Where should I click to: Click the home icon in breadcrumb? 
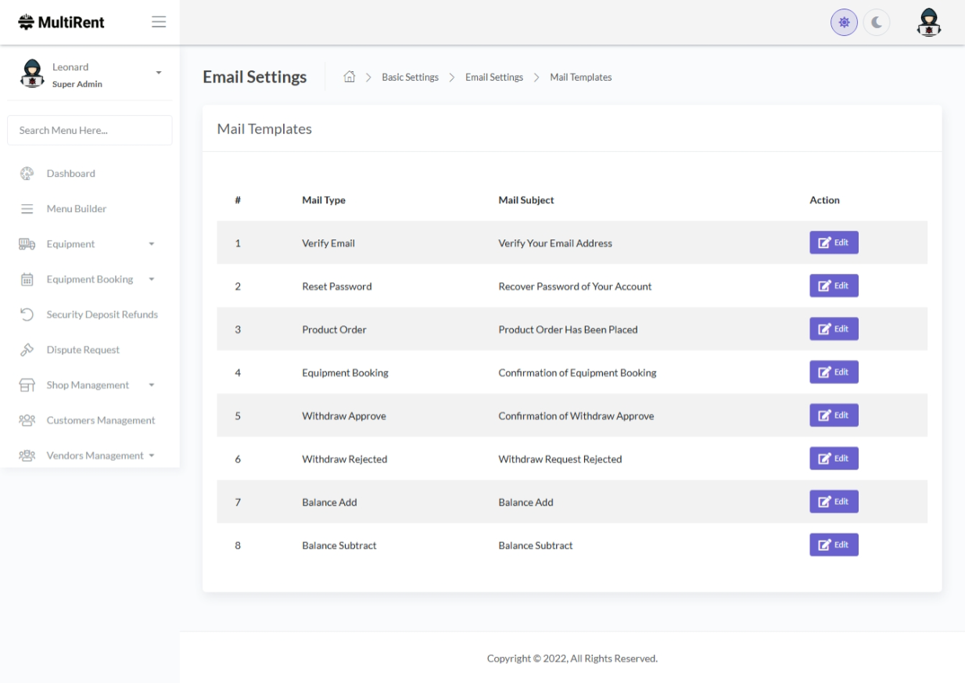[350, 77]
